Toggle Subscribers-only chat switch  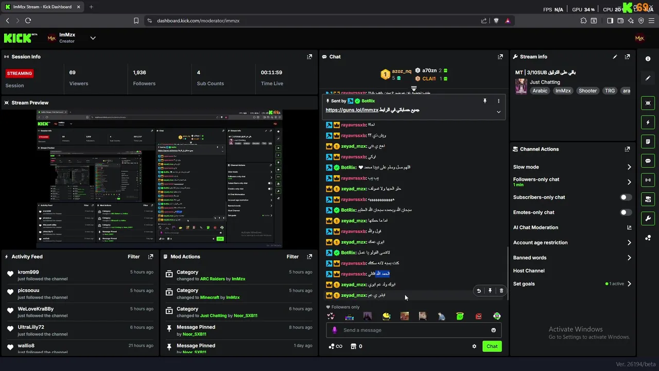click(x=626, y=197)
